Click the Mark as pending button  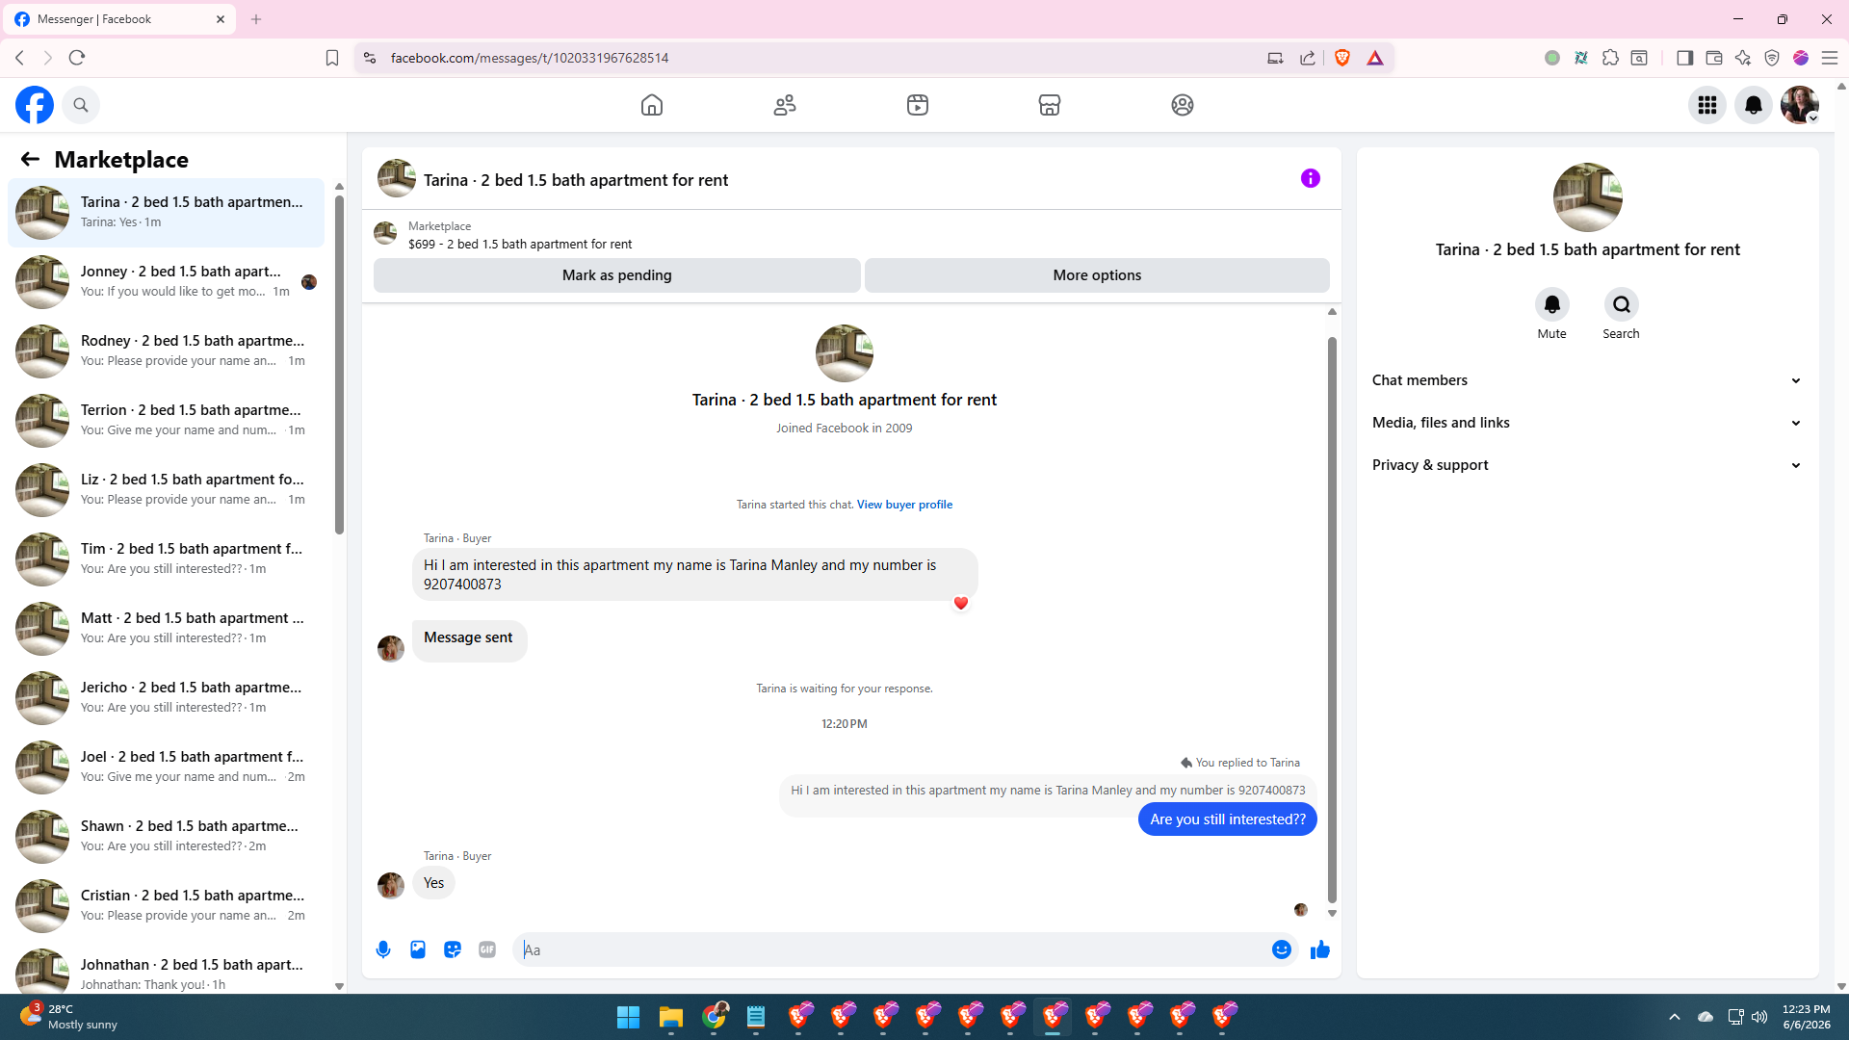click(617, 275)
